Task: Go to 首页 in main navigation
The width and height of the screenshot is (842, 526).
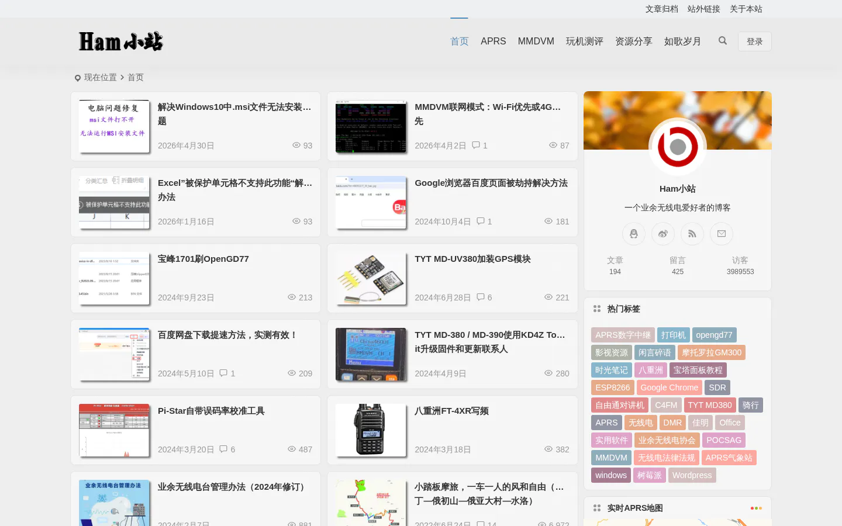Action: pos(460,41)
